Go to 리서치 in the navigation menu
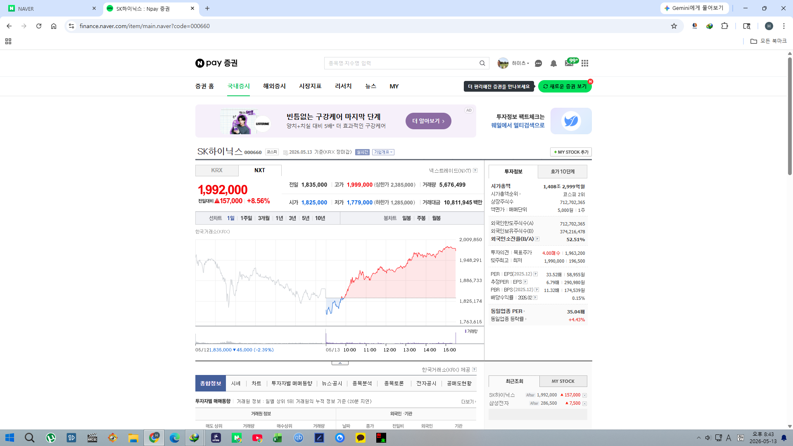Image resolution: width=793 pixels, height=446 pixels. click(x=343, y=86)
